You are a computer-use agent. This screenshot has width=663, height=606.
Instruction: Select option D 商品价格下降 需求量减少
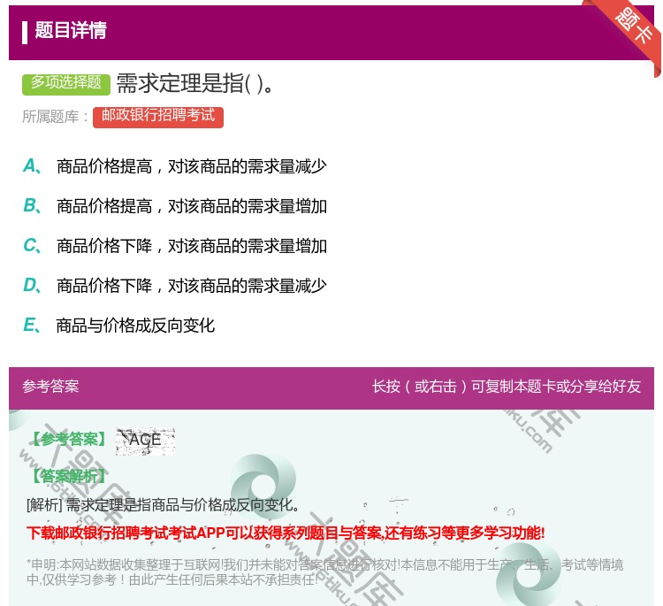click(x=192, y=286)
